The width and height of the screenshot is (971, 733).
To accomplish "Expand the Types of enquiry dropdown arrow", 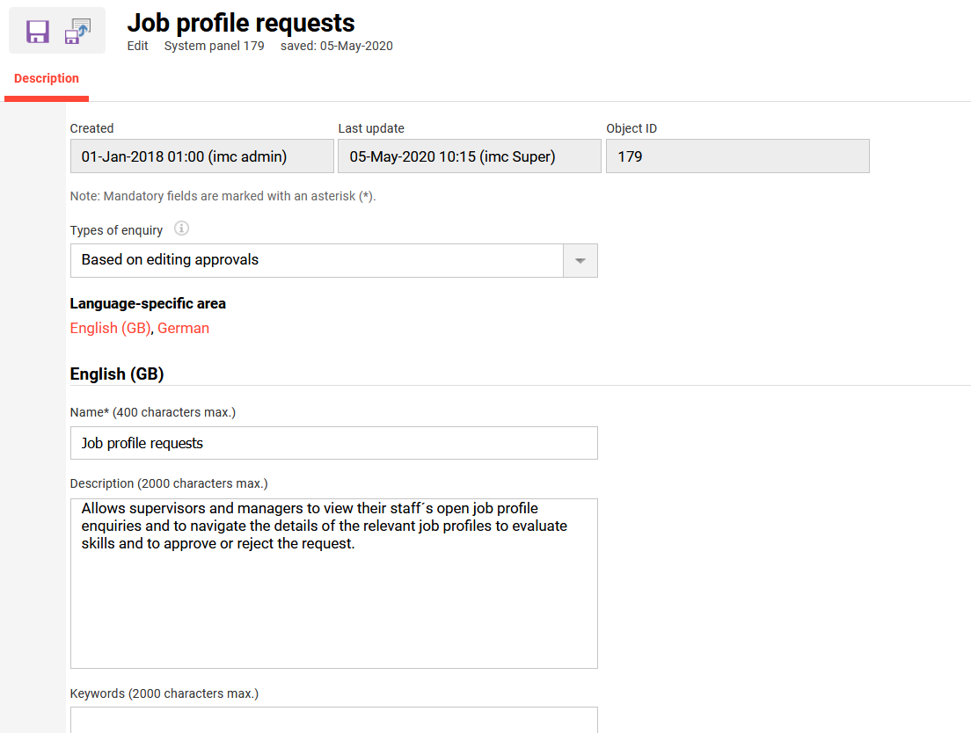I will pyautogui.click(x=580, y=261).
